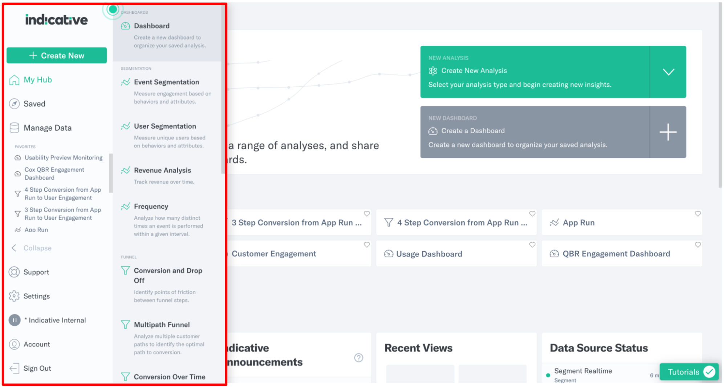The height and width of the screenshot is (387, 726).
Task: Click the funnel icon on 4 Step Conversion card
Action: click(389, 223)
